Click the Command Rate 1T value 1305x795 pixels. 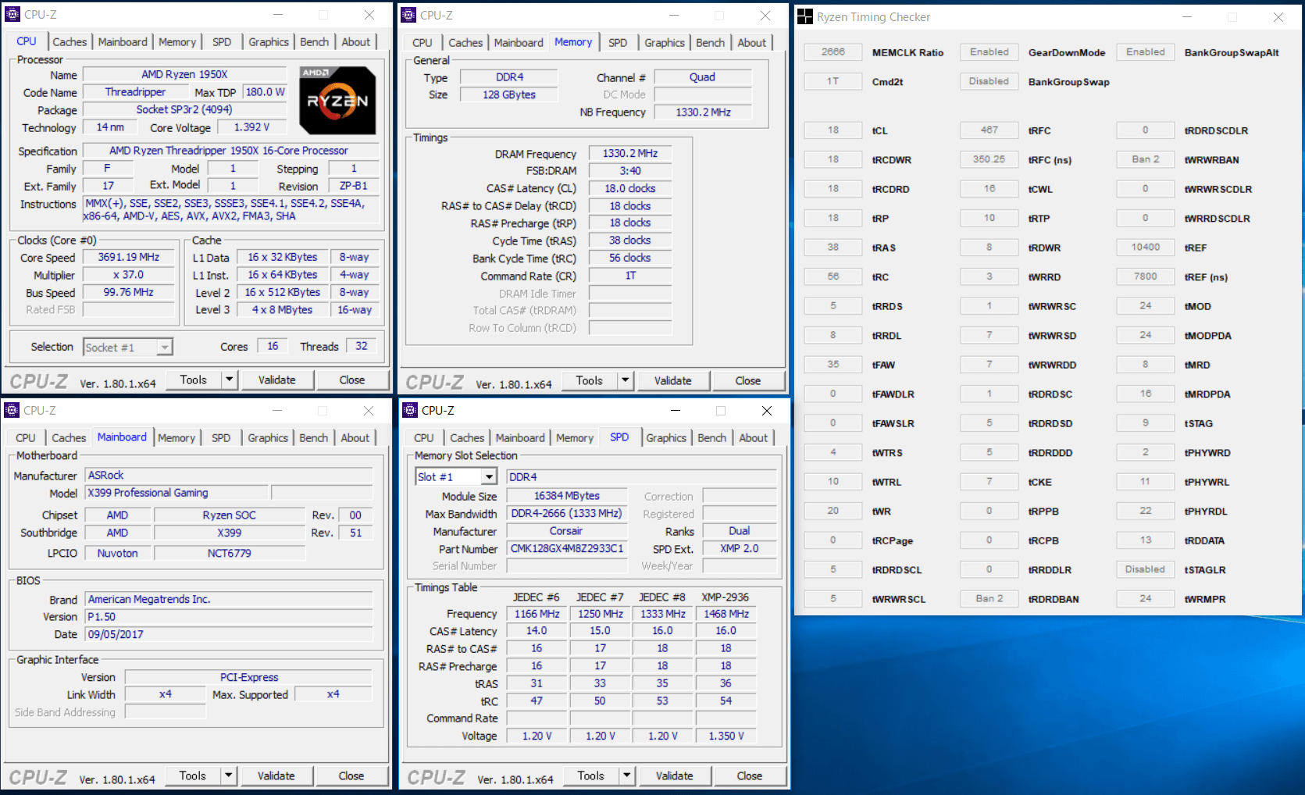630,276
